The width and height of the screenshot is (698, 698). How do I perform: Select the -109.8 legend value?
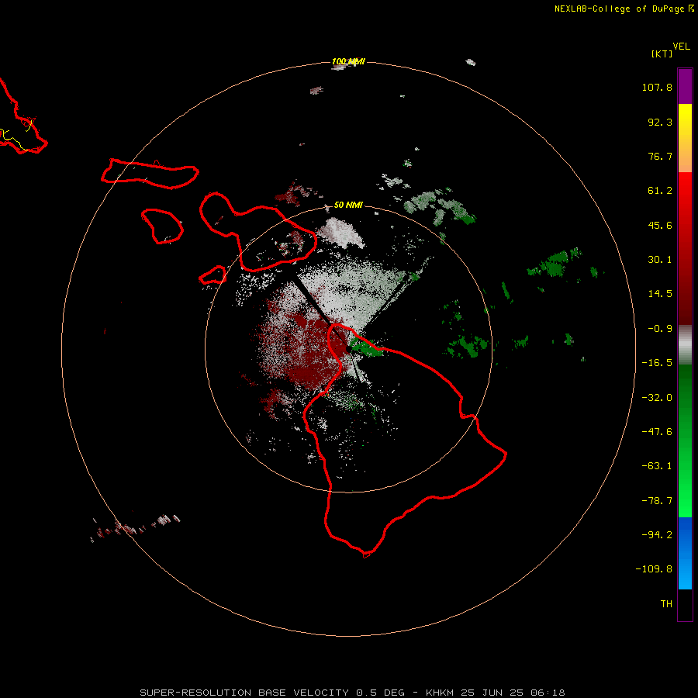[x=654, y=569]
